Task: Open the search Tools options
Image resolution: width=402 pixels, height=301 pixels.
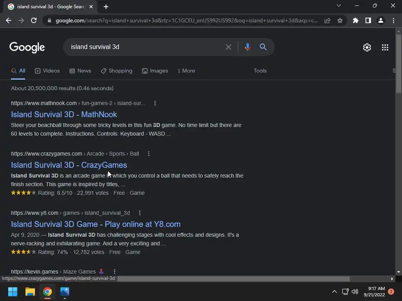Action: [x=260, y=71]
